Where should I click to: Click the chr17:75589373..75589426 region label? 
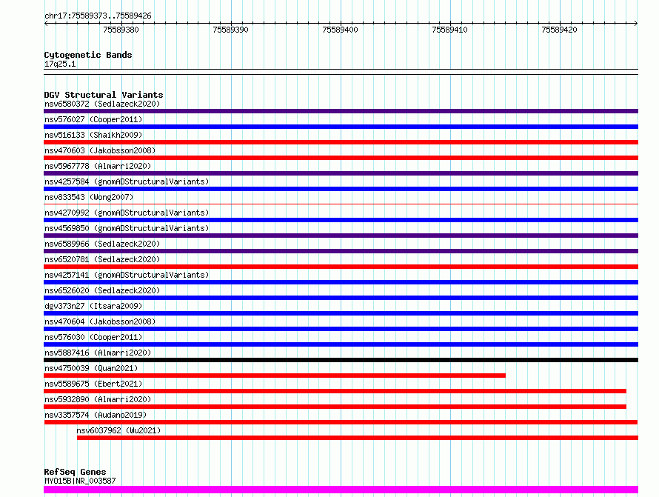click(x=98, y=16)
